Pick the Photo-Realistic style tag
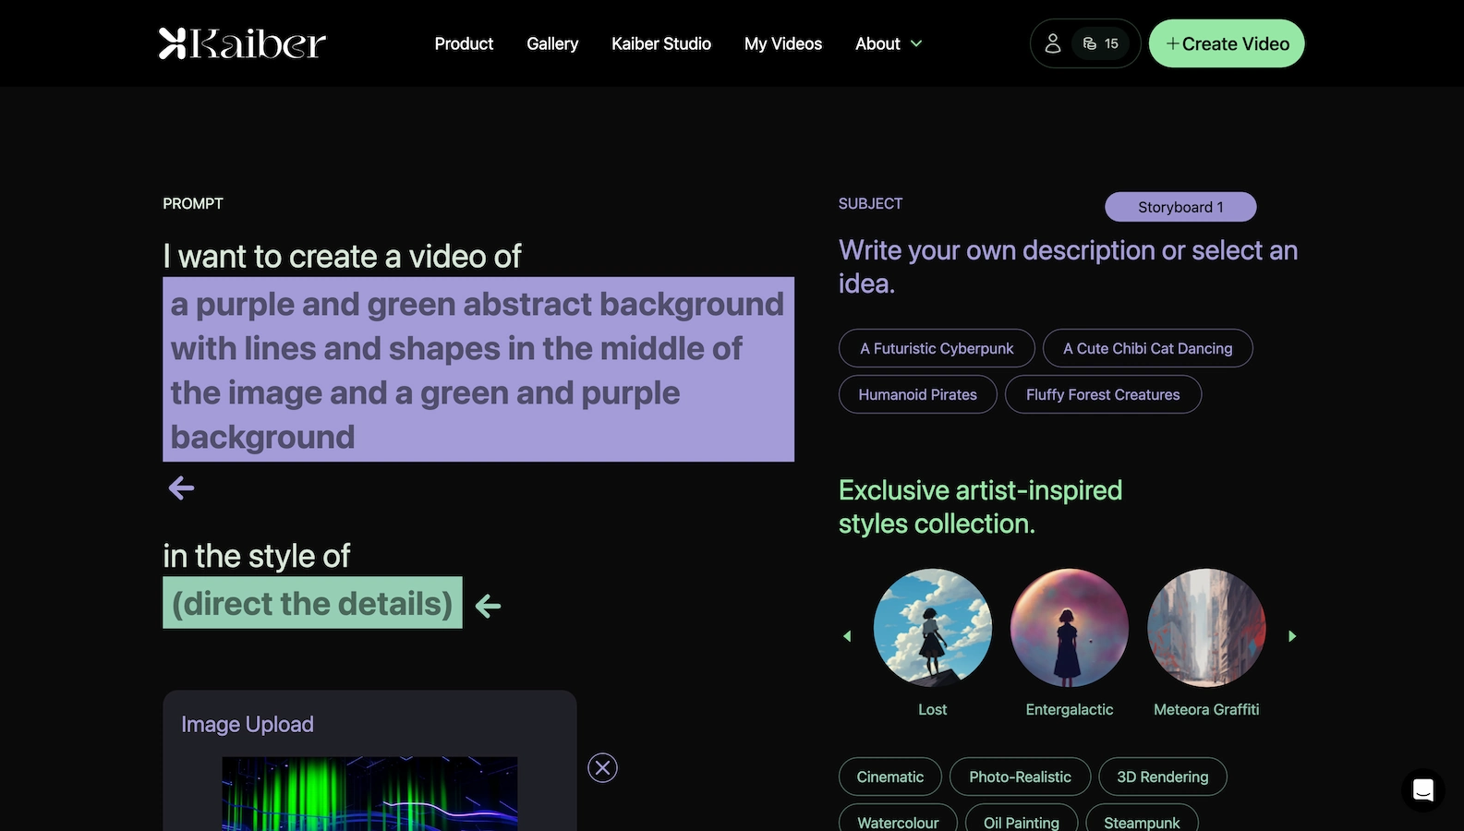Image resolution: width=1464 pixels, height=831 pixels. click(1020, 777)
